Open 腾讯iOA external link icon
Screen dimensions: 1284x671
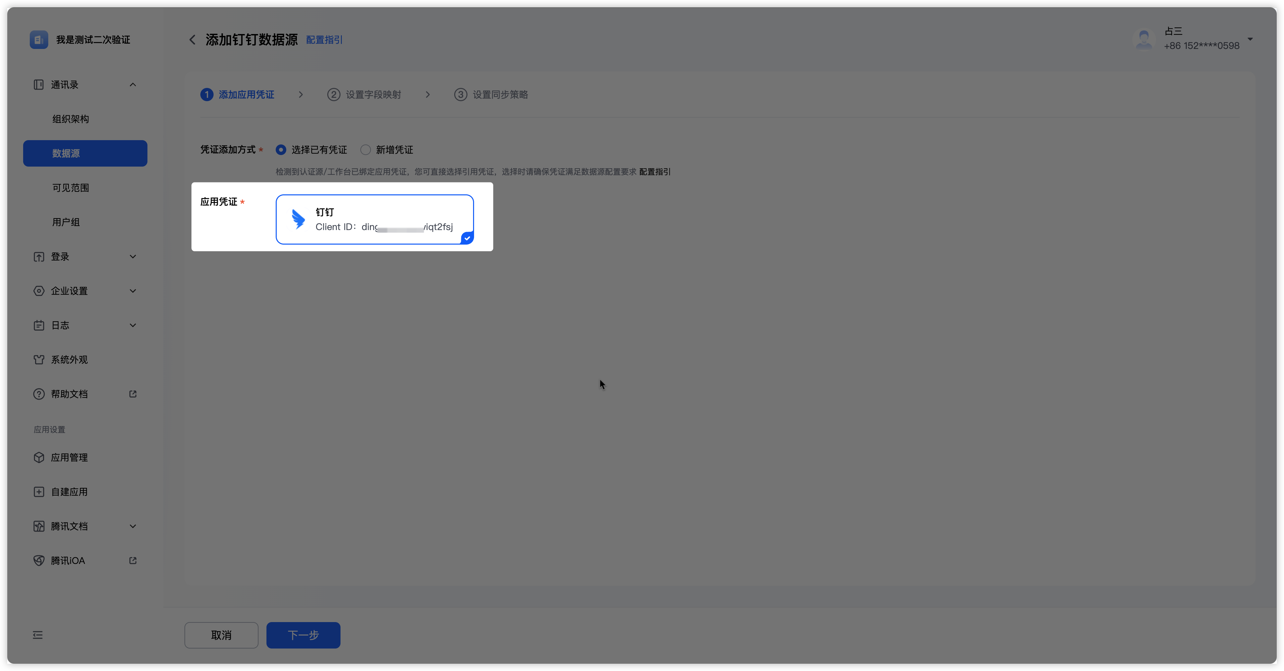tap(133, 560)
